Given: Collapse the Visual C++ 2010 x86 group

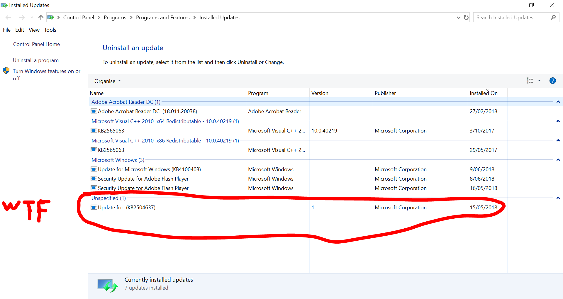Looking at the screenshot, I should 558,140.
